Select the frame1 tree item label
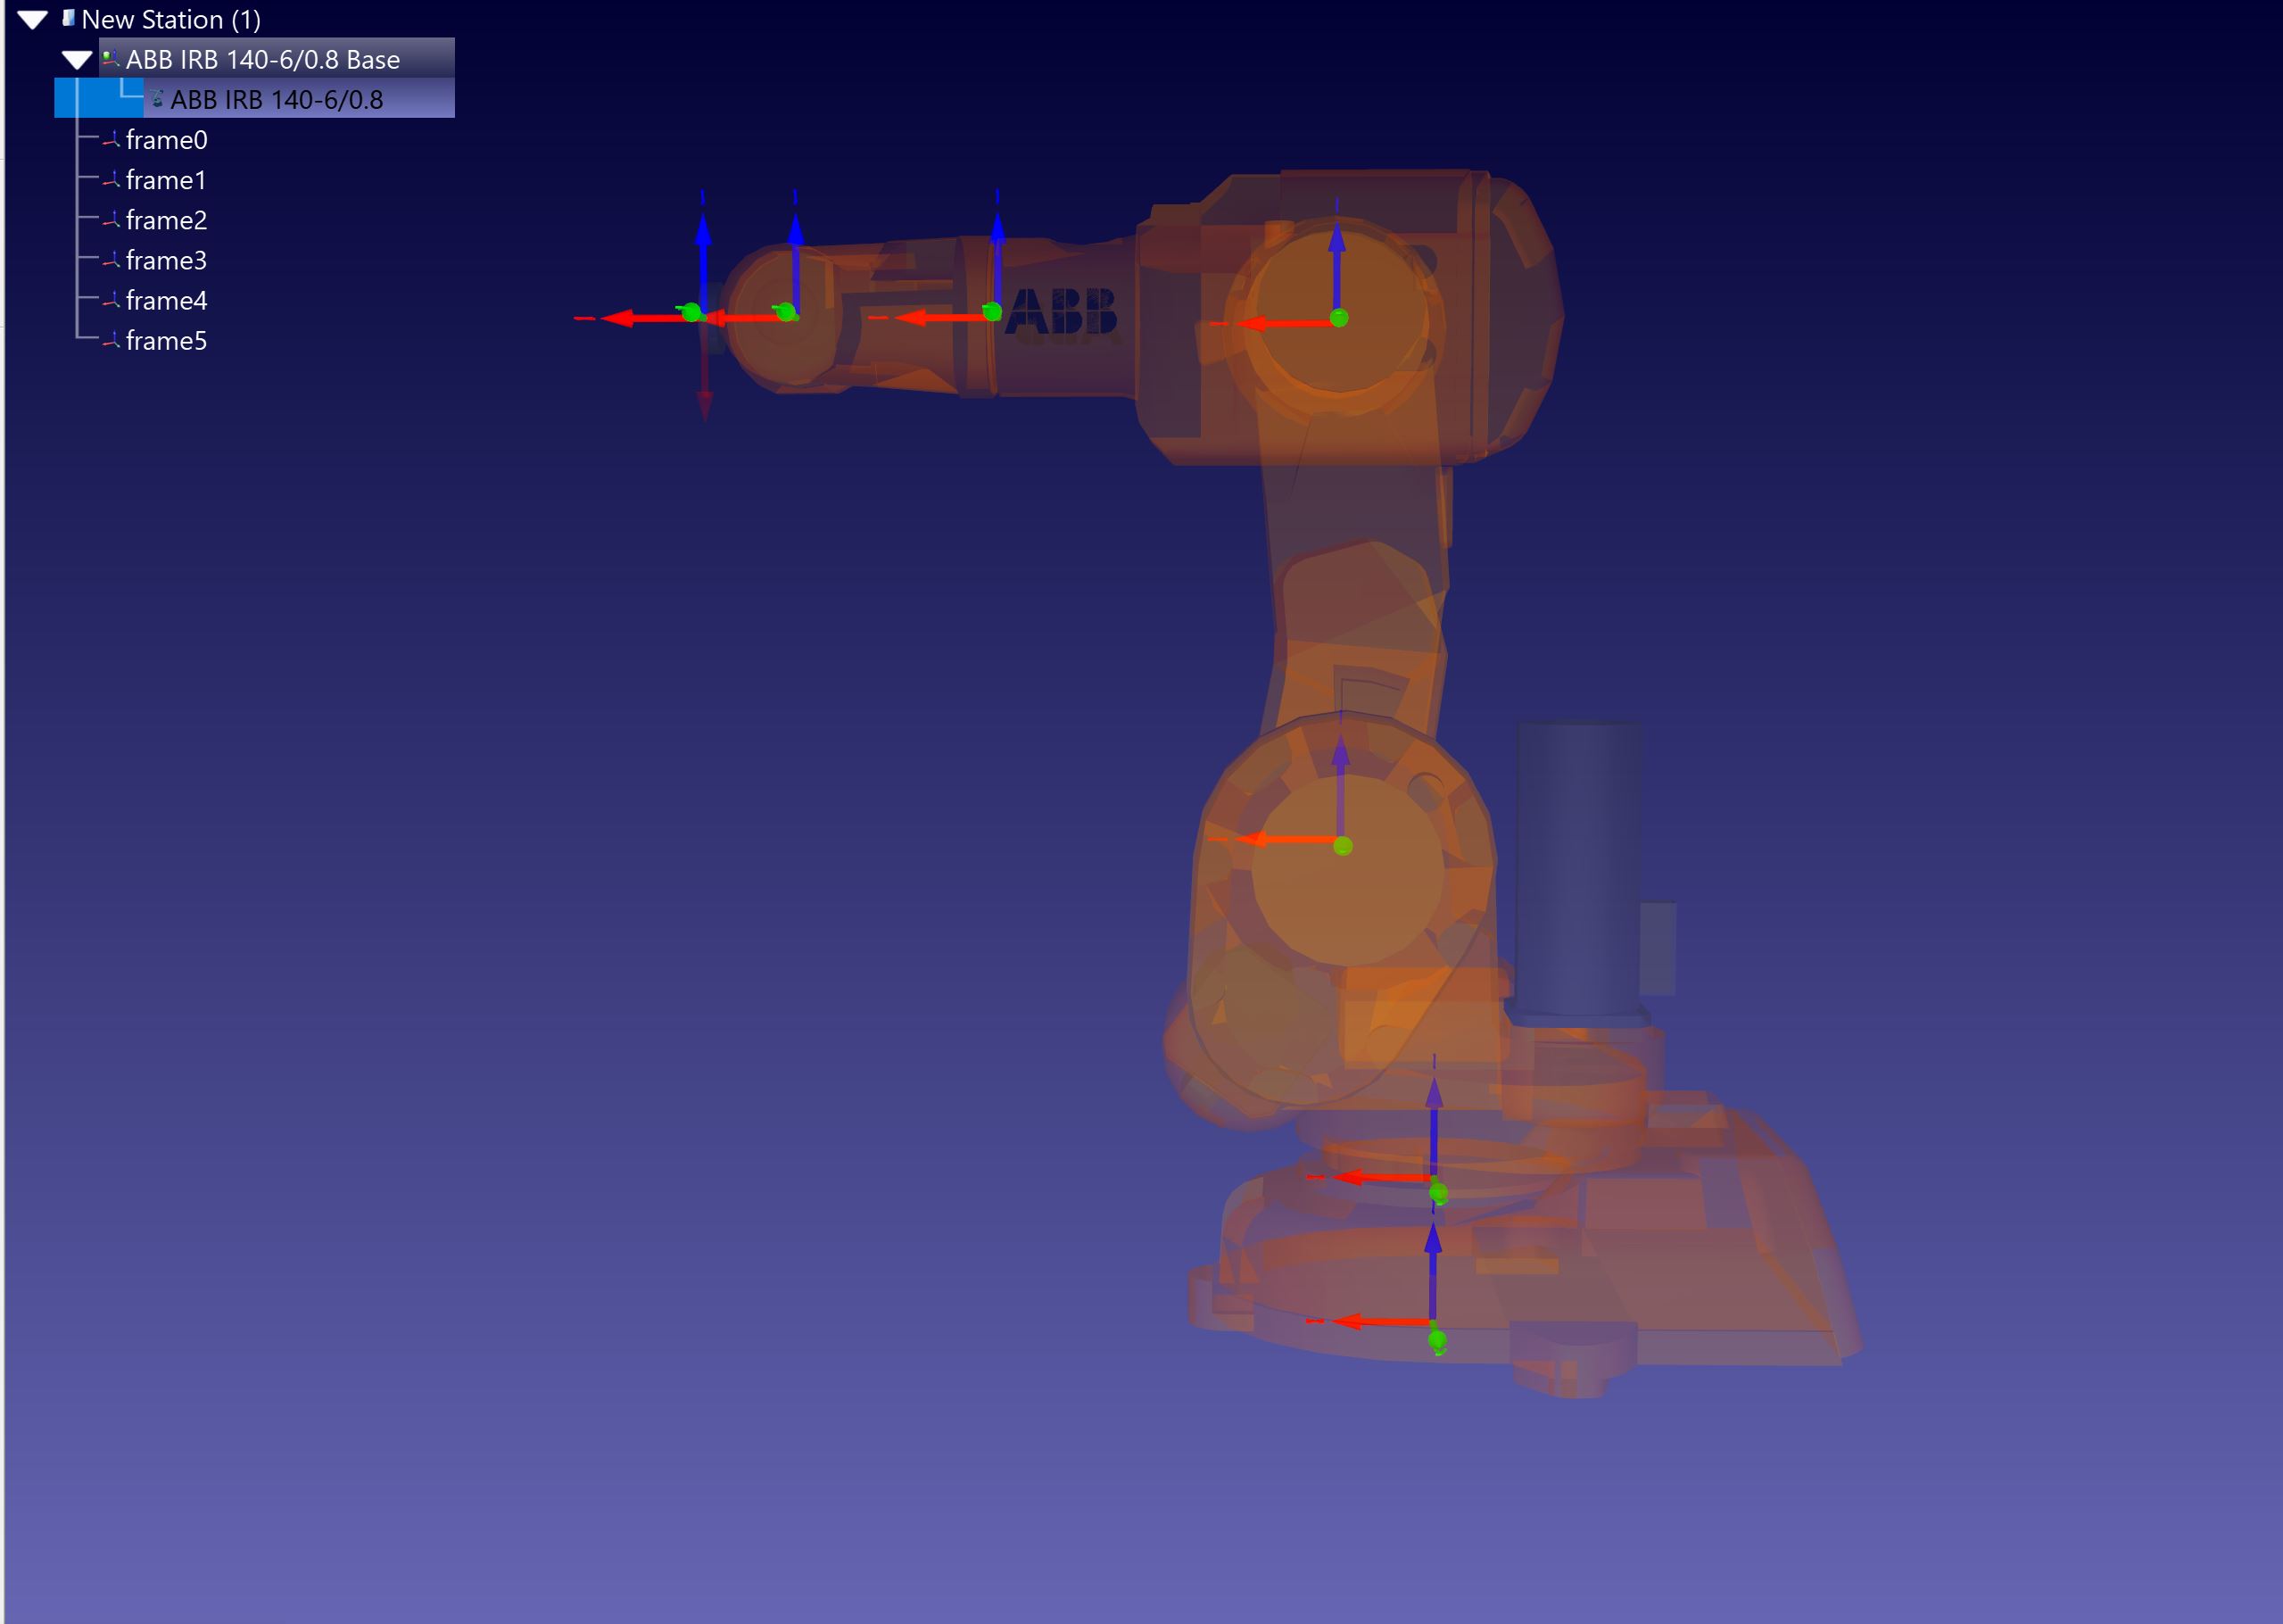This screenshot has width=2283, height=1624. [x=166, y=180]
